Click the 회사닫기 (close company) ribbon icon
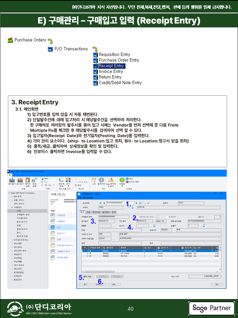The image size is (238, 318). pyautogui.click(x=20, y=180)
